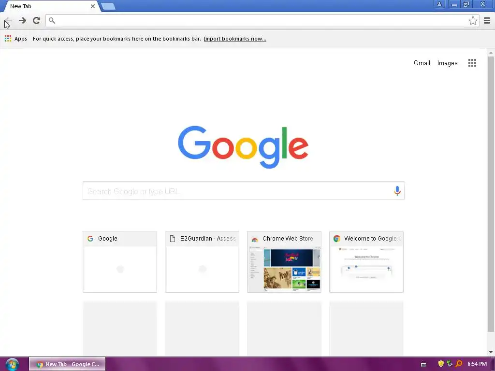The image size is (495, 371).
Task: Open the Apps shortcut in bookmarks bar
Action: tap(16, 39)
